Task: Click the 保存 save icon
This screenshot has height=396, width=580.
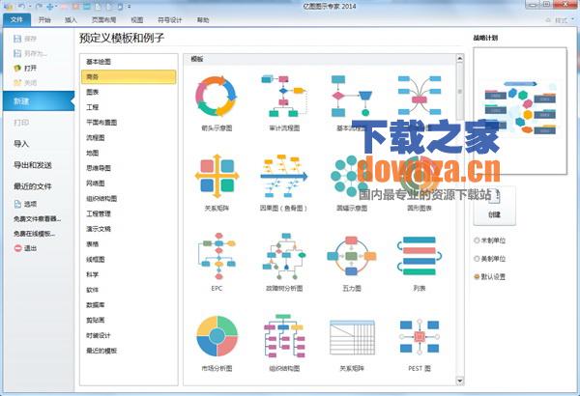Action: (17, 39)
